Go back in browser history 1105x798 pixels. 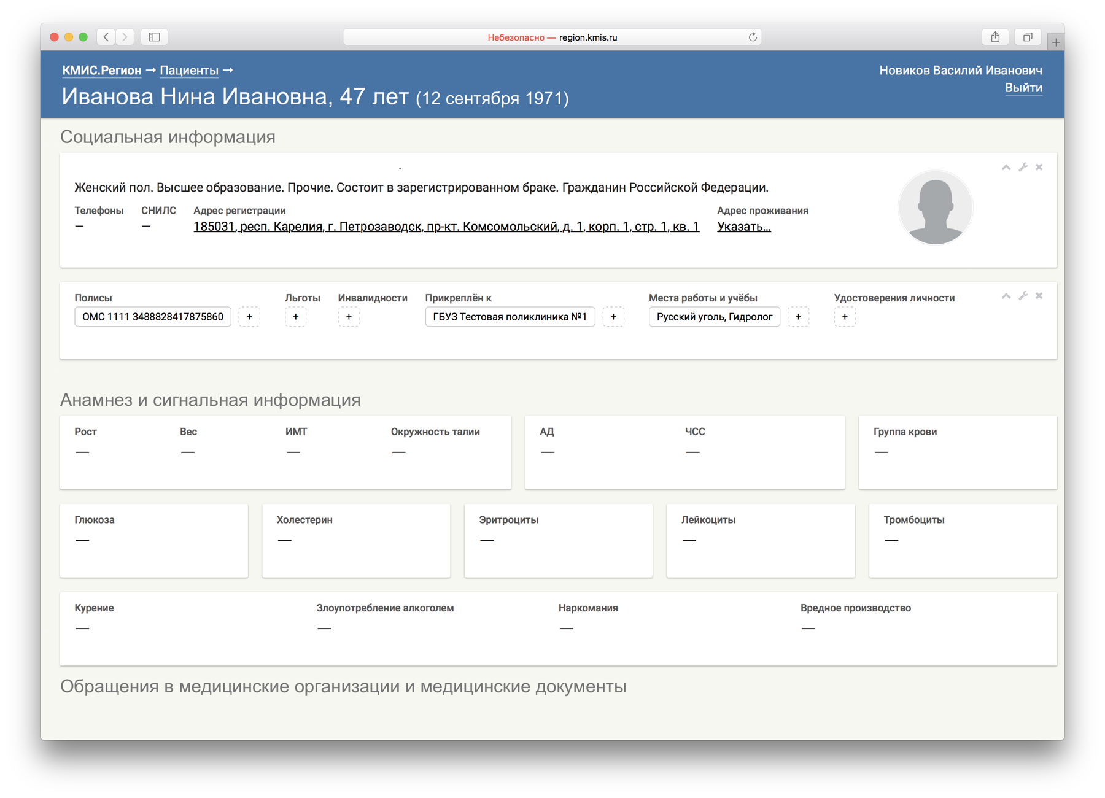[106, 37]
